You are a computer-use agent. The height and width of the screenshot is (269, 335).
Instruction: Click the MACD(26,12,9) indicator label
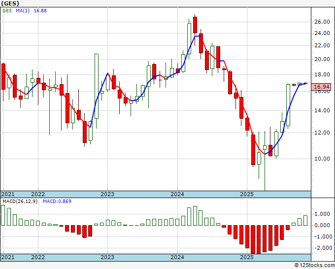coord(20,202)
